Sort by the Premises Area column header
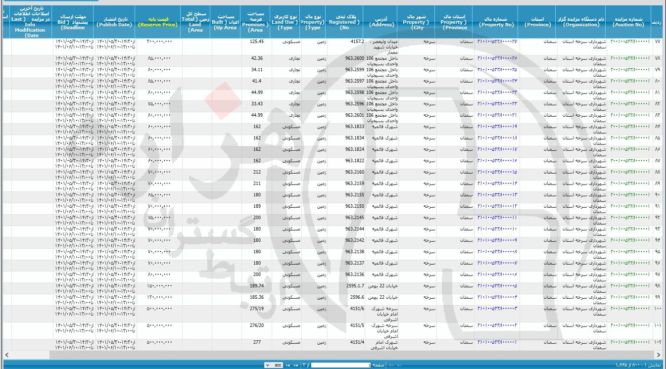 [x=255, y=21]
